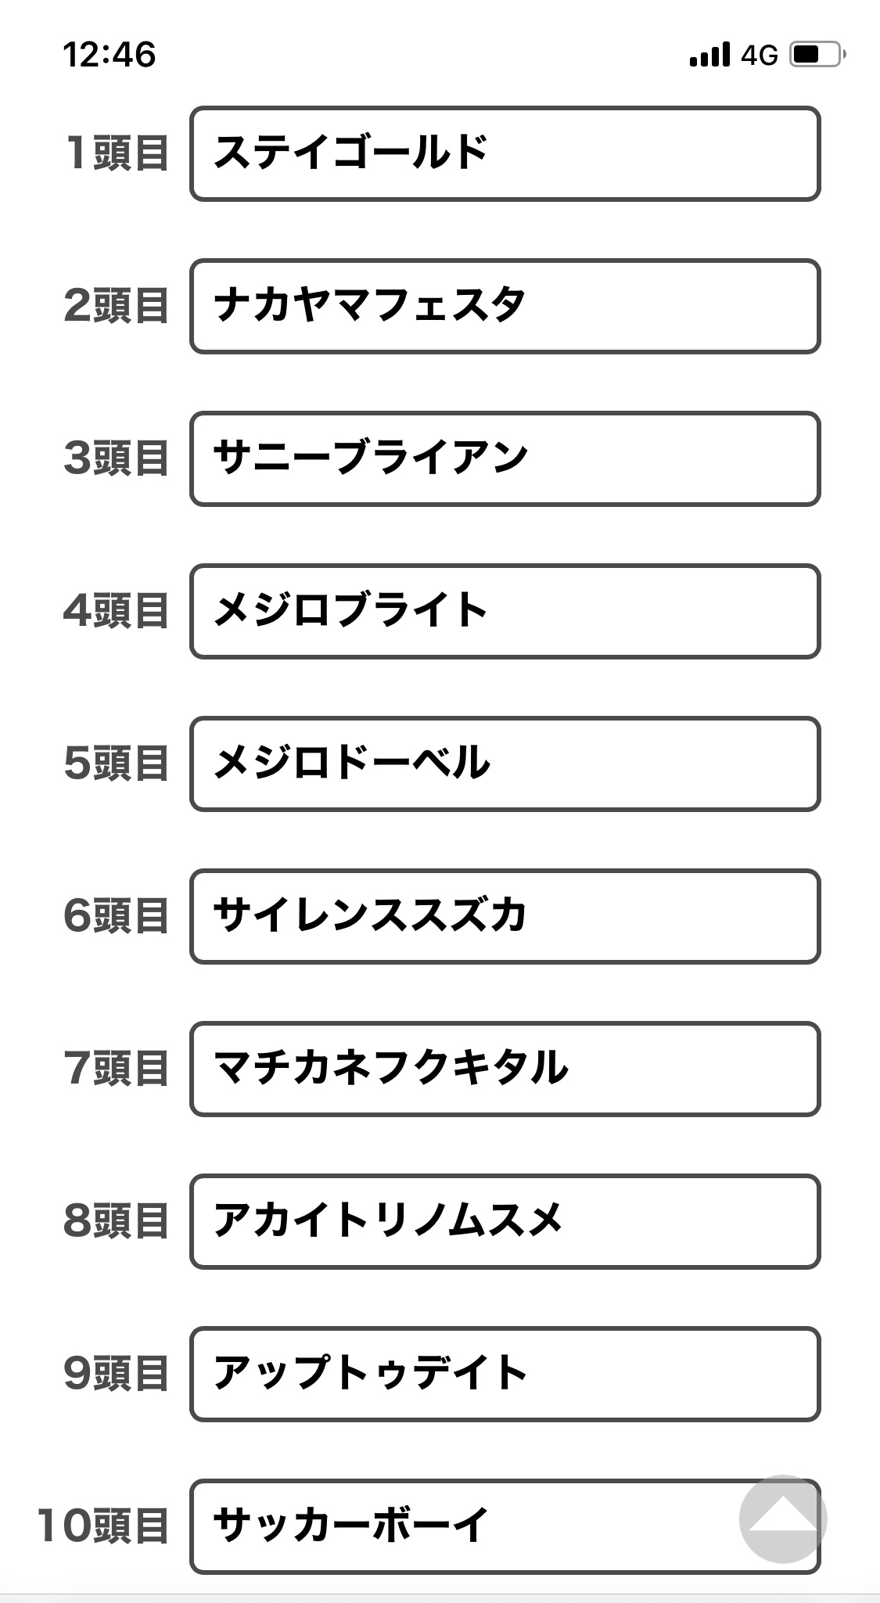Tap the 10頭目 label

point(103,1526)
